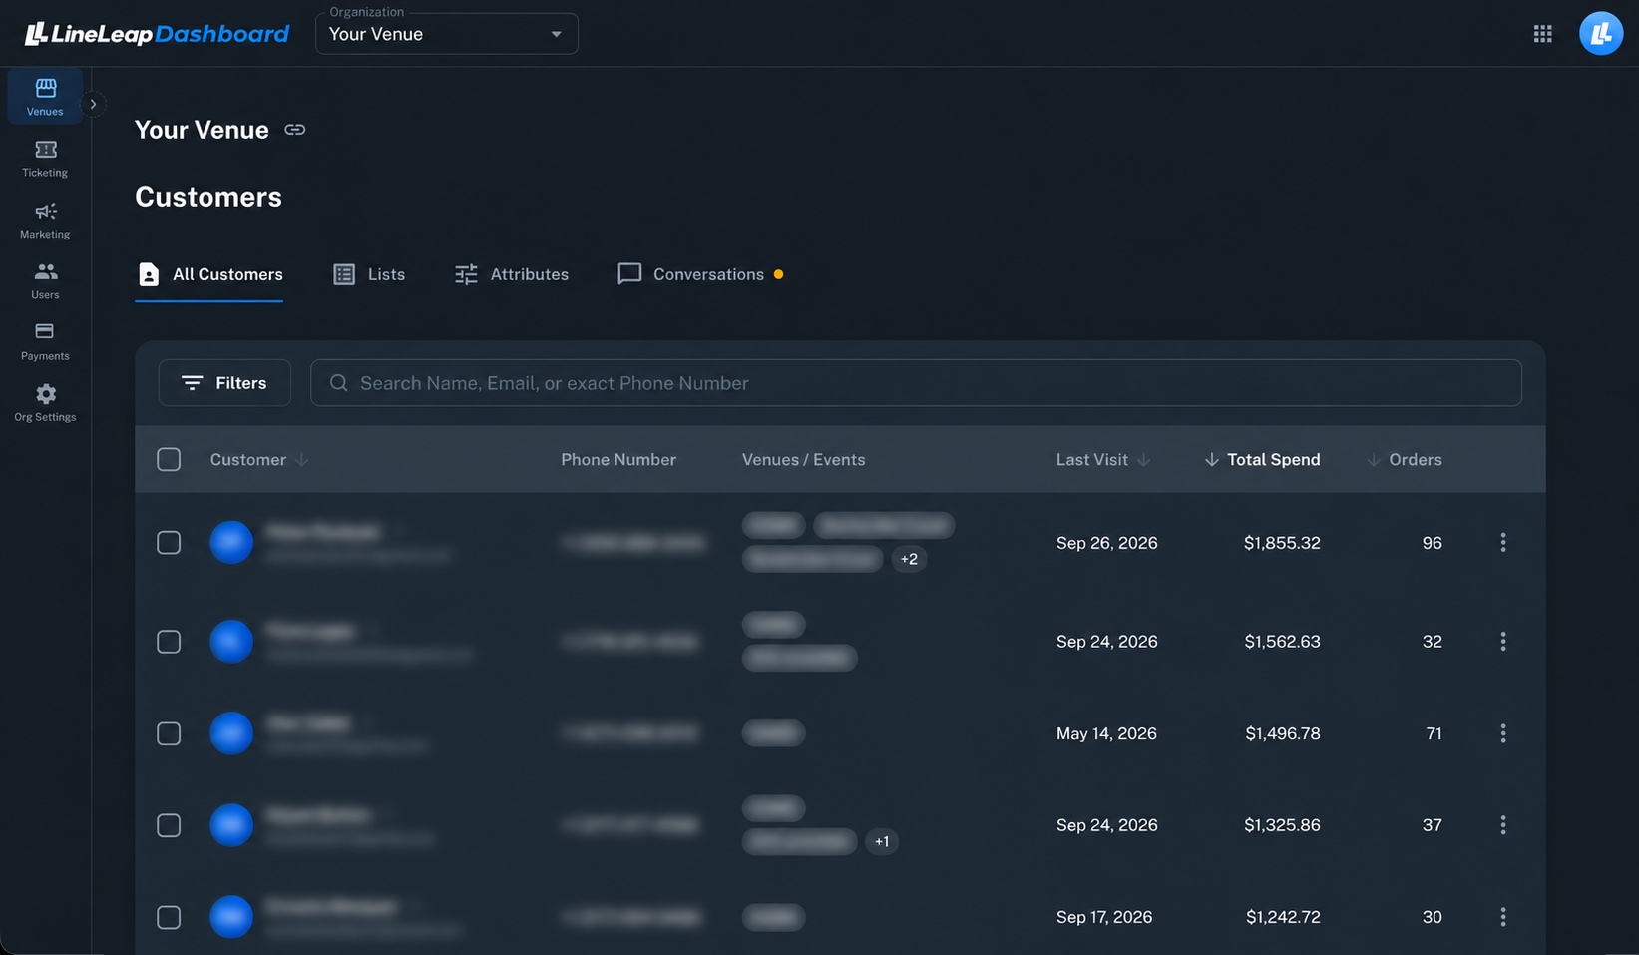This screenshot has width=1639, height=955.
Task: Expand the sidebar with the chevron button
Action: 93,104
